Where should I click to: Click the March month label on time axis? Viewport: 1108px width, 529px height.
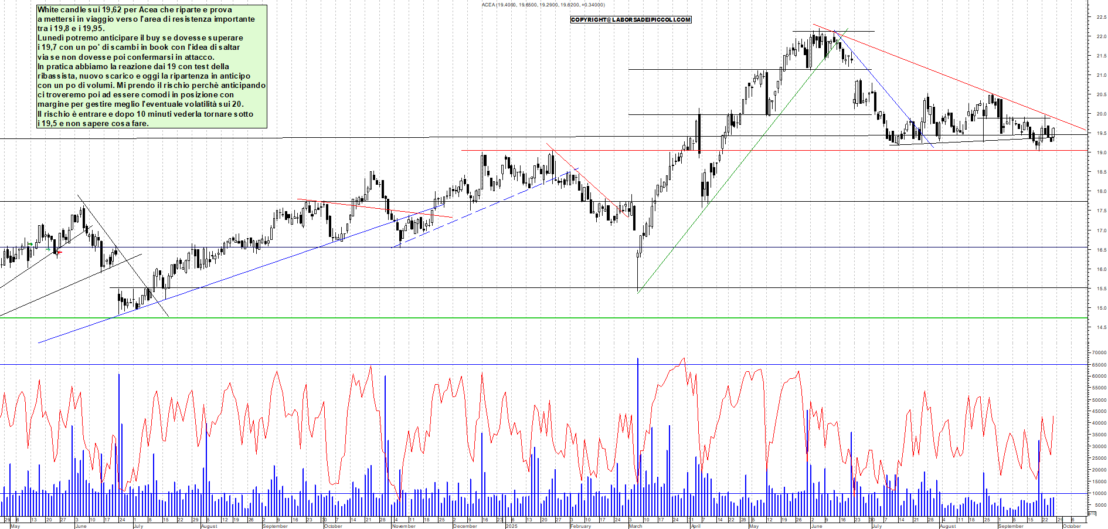[635, 526]
